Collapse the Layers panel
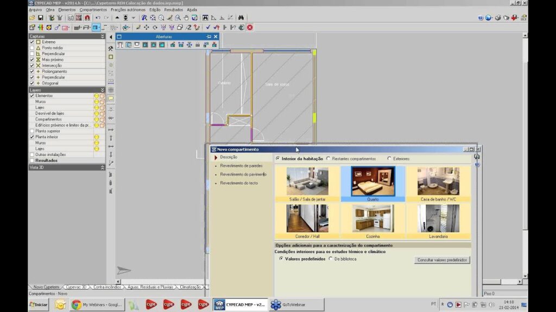This screenshot has width=556, height=312. (x=102, y=90)
